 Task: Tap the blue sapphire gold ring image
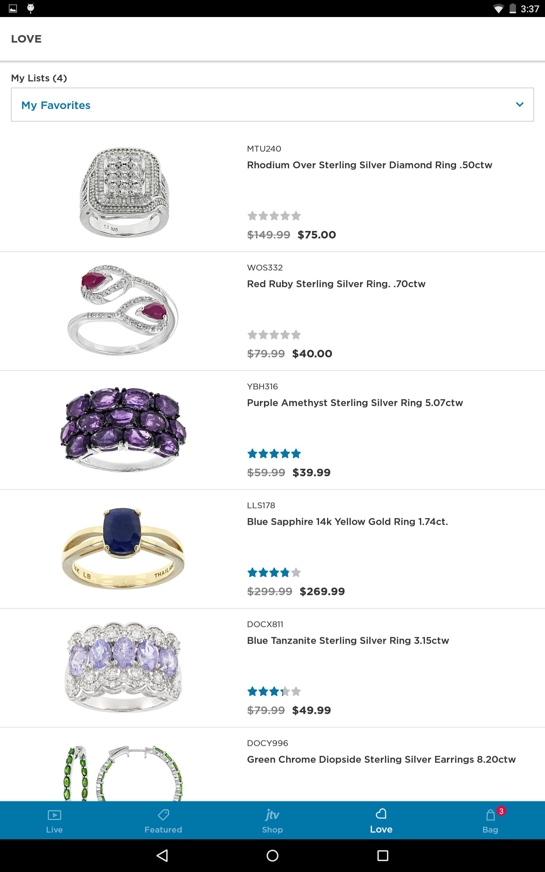click(124, 548)
